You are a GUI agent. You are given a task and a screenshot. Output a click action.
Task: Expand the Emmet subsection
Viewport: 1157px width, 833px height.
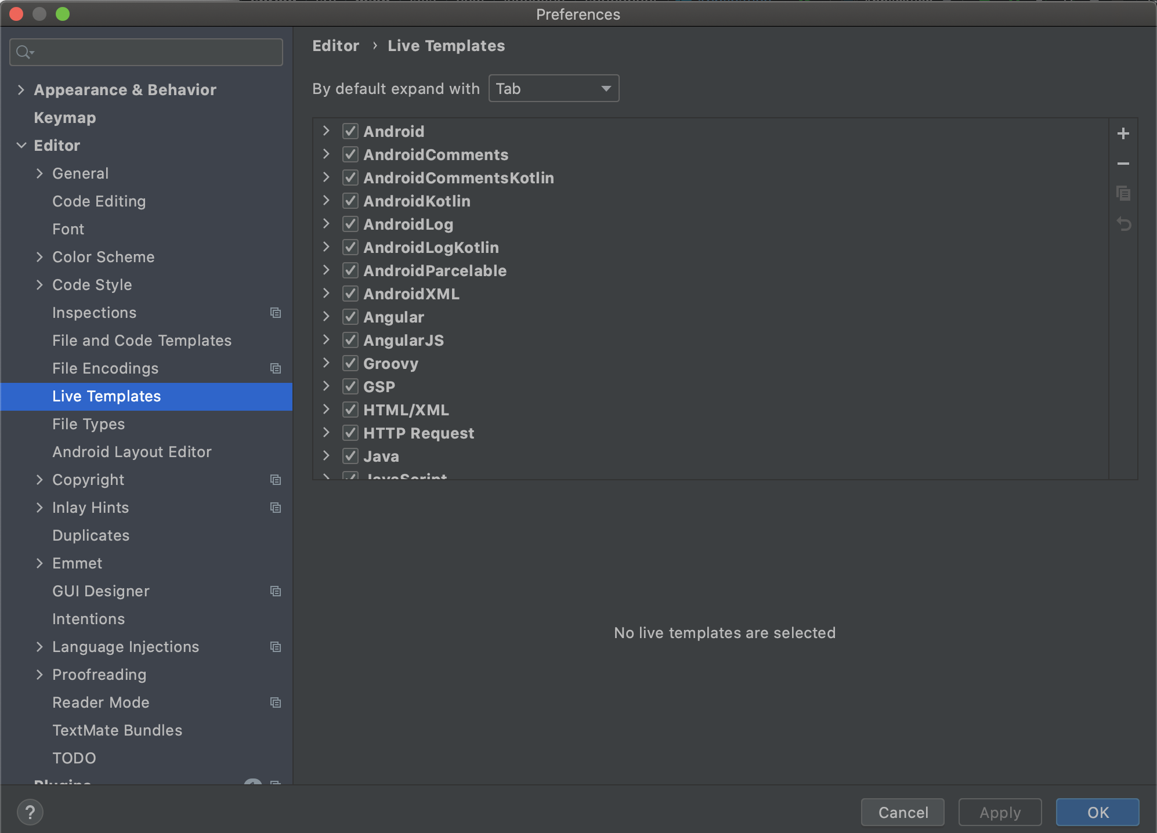pyautogui.click(x=39, y=563)
